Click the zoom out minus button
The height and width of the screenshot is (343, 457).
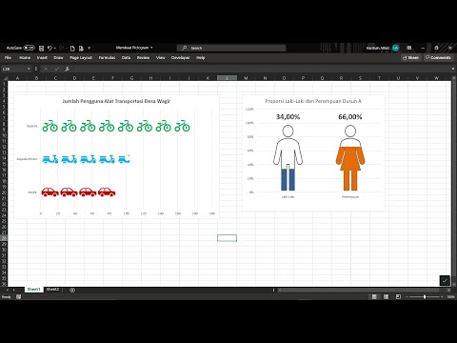407,296
